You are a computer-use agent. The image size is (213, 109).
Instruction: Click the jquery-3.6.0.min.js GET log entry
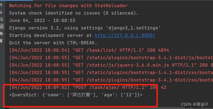click(111, 65)
